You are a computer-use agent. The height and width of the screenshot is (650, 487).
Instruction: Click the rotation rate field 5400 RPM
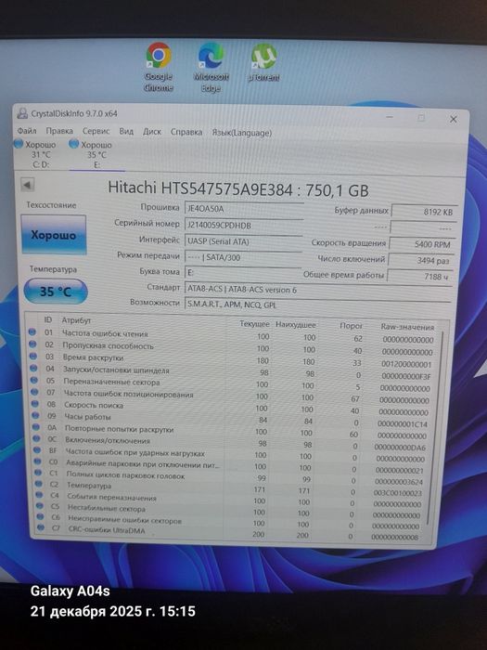[423, 244]
